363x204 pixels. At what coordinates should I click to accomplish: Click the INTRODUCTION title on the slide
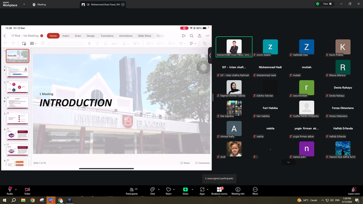tap(75, 103)
